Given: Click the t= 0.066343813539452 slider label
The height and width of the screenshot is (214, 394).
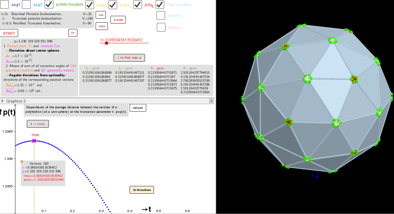Looking at the screenshot, I should tap(121, 40).
